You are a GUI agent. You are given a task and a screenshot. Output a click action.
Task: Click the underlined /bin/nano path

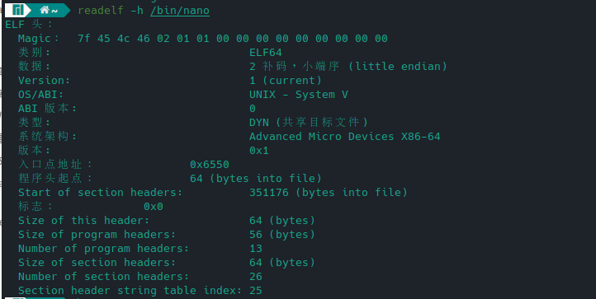pyautogui.click(x=180, y=10)
